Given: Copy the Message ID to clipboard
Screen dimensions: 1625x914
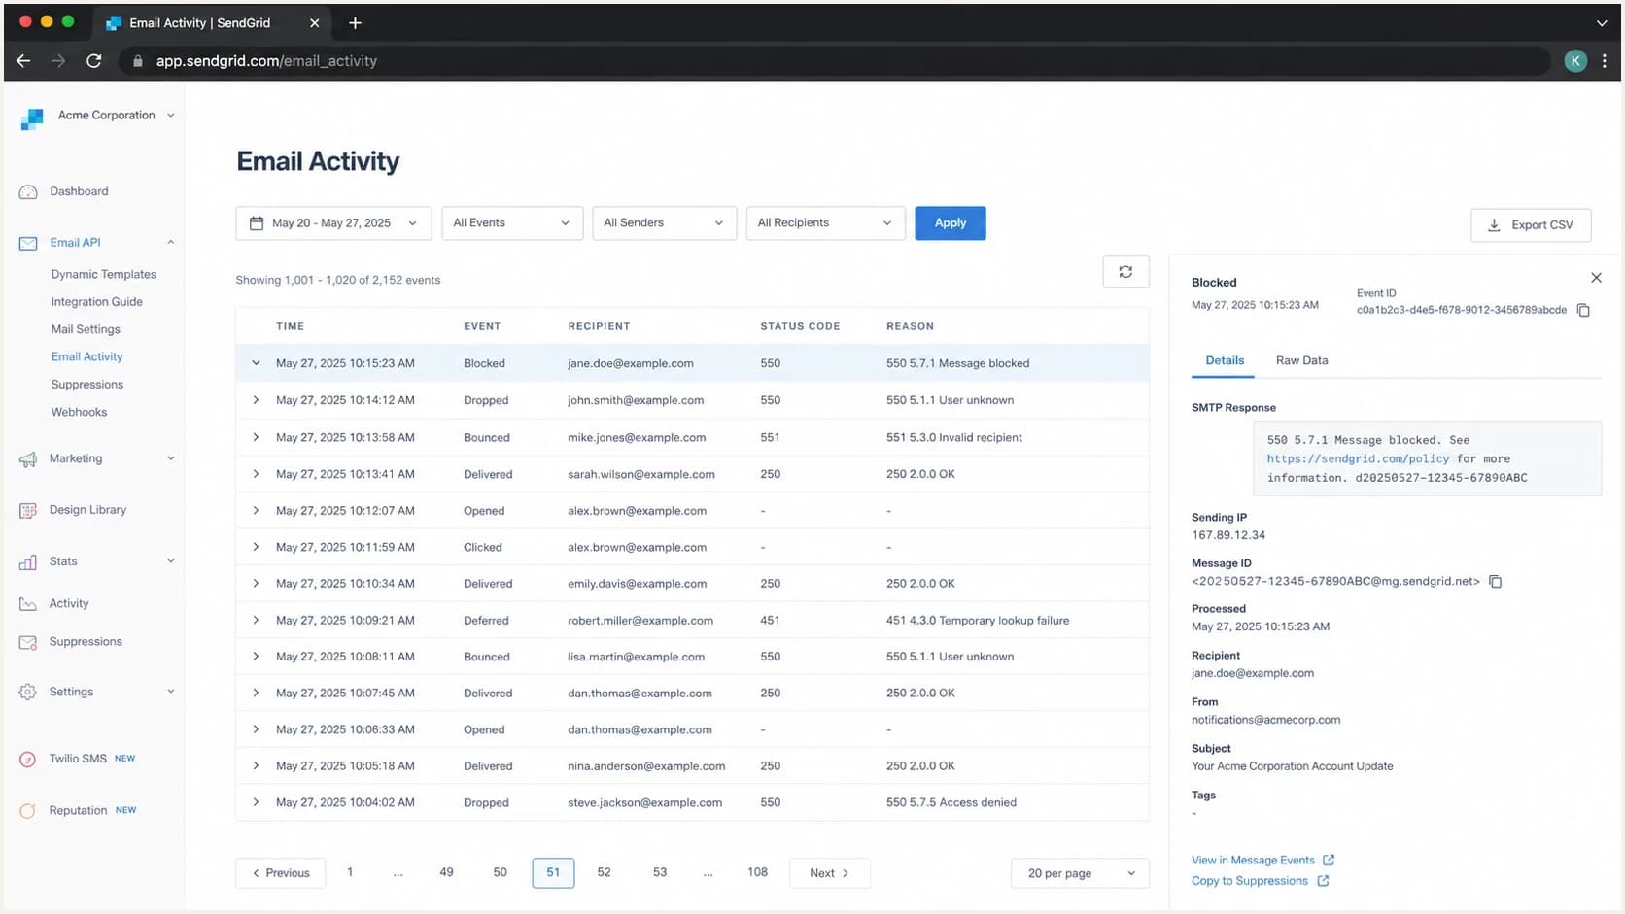Looking at the screenshot, I should (1496, 582).
